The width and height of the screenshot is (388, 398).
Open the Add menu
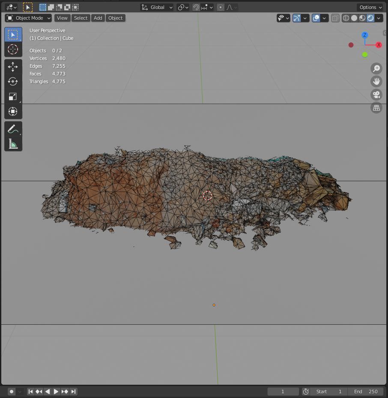tap(98, 18)
